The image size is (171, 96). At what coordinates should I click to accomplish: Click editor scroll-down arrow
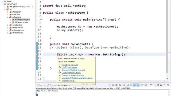167,78
